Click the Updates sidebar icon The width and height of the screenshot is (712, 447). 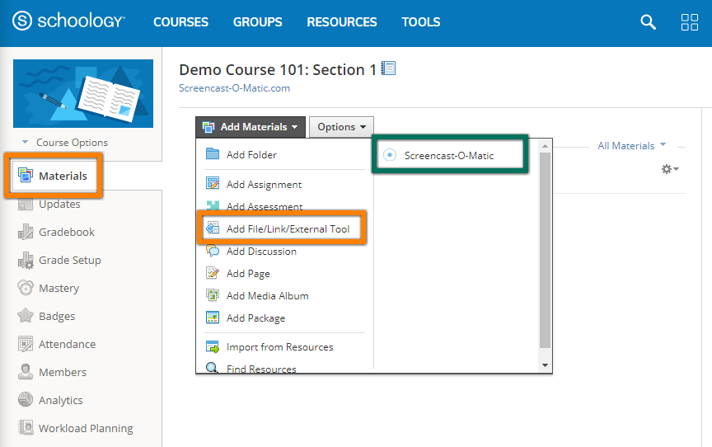pyautogui.click(x=26, y=205)
